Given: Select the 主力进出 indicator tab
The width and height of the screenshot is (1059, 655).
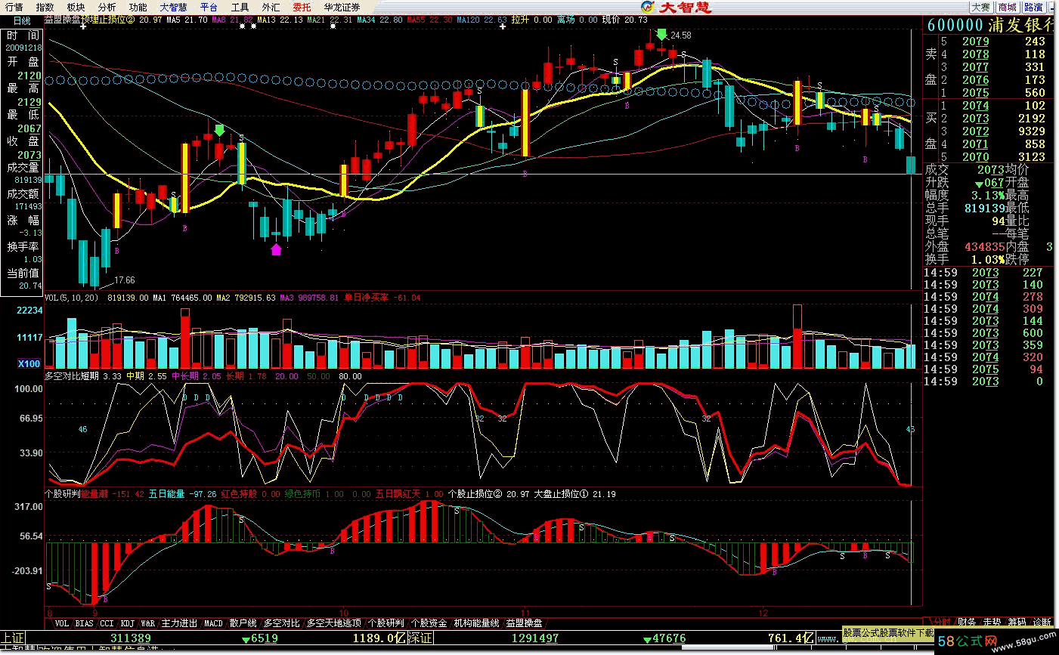Looking at the screenshot, I should [179, 623].
